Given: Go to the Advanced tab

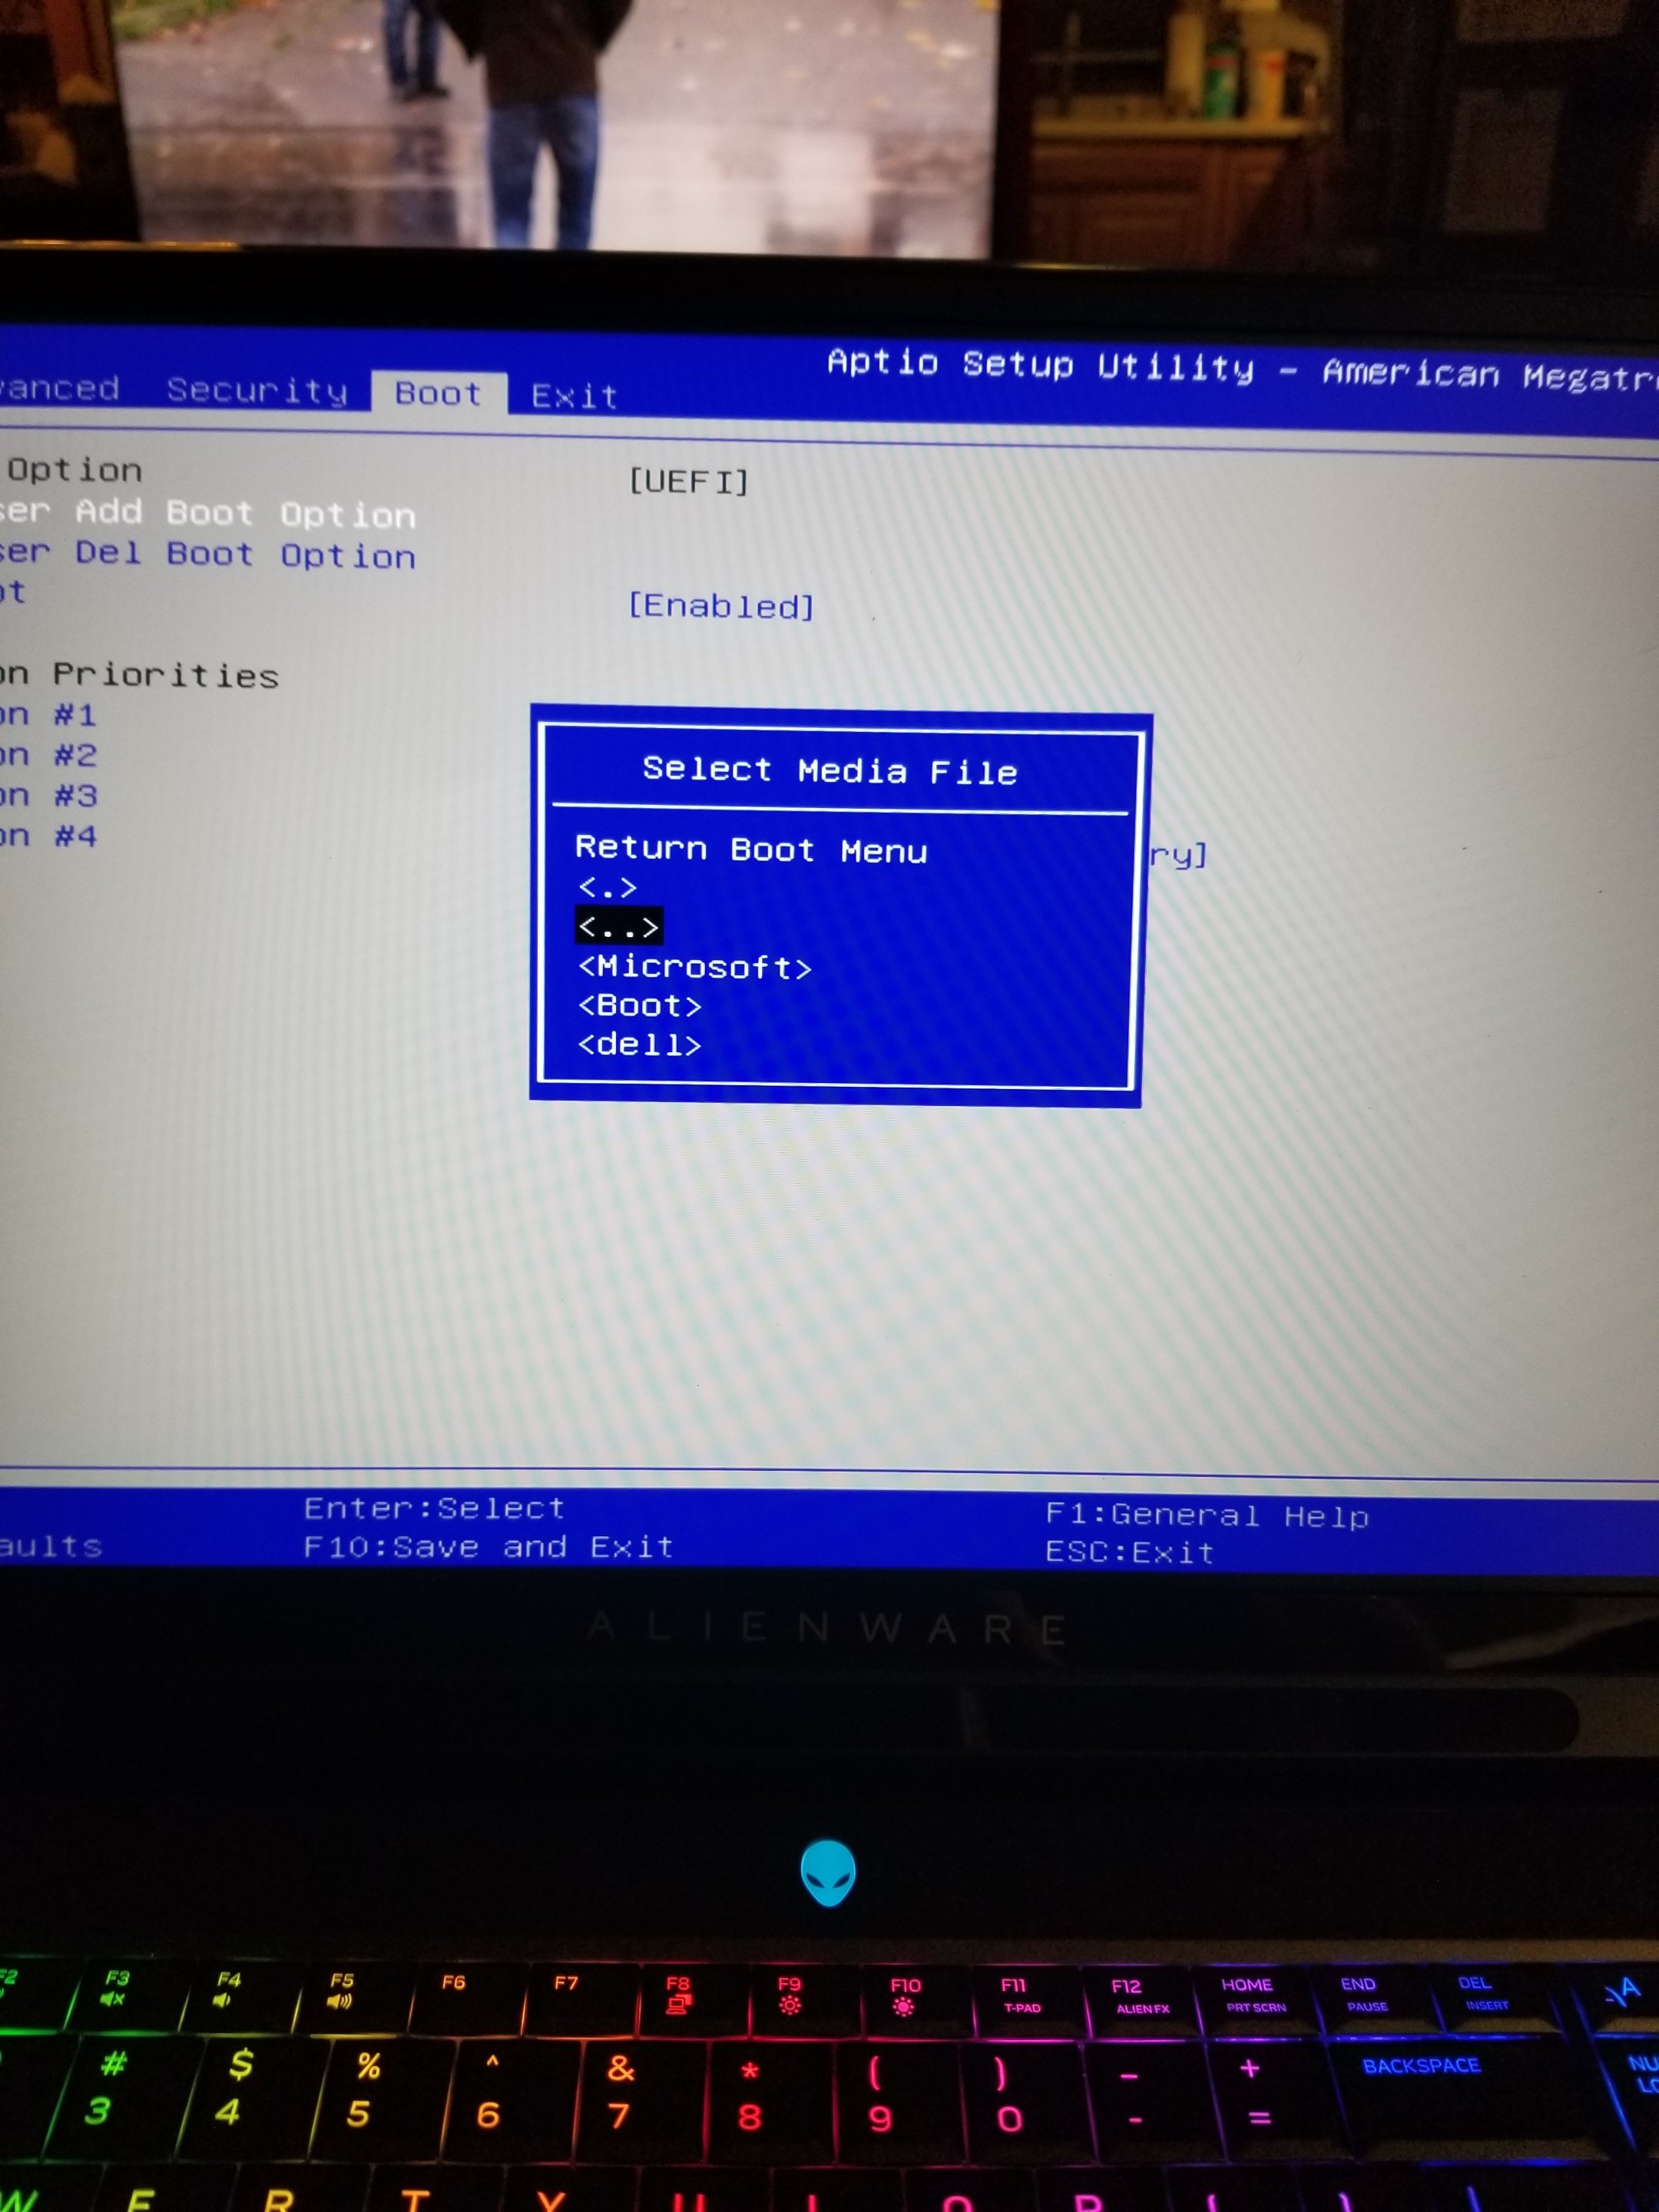Looking at the screenshot, I should pyautogui.click(x=58, y=388).
